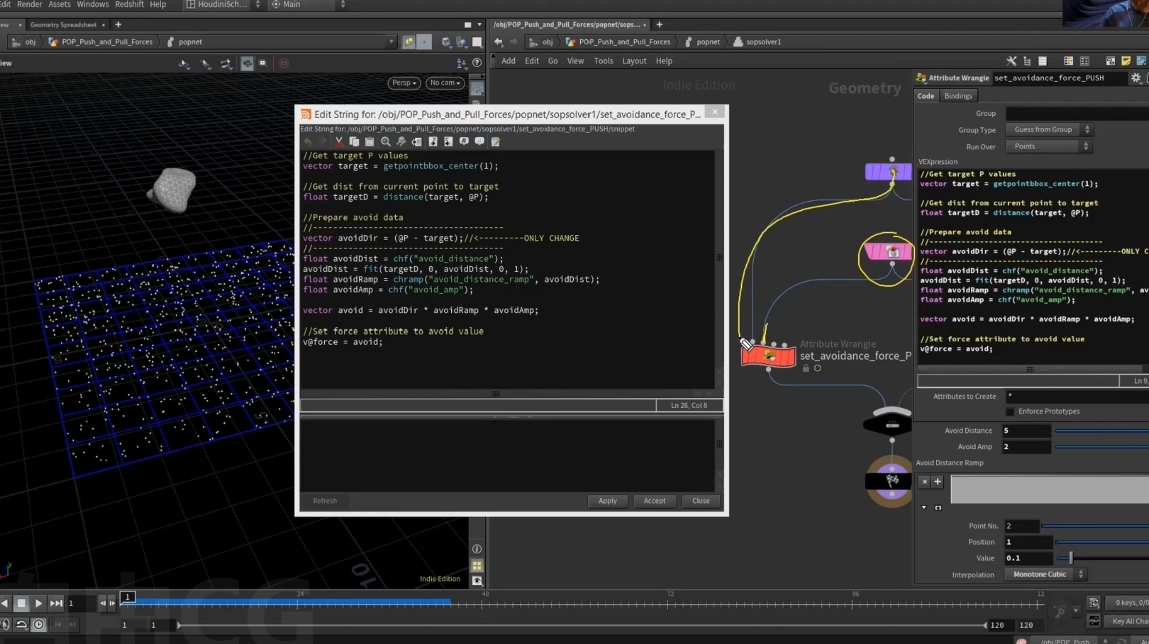Open Find with the magnifier icon
The image size is (1149, 644).
[386, 141]
